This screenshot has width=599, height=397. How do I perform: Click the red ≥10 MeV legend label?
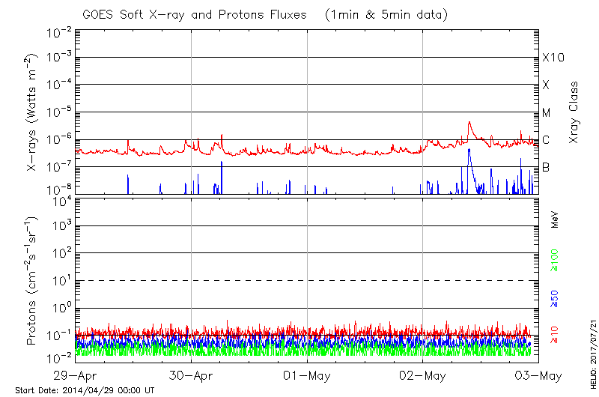(x=556, y=335)
